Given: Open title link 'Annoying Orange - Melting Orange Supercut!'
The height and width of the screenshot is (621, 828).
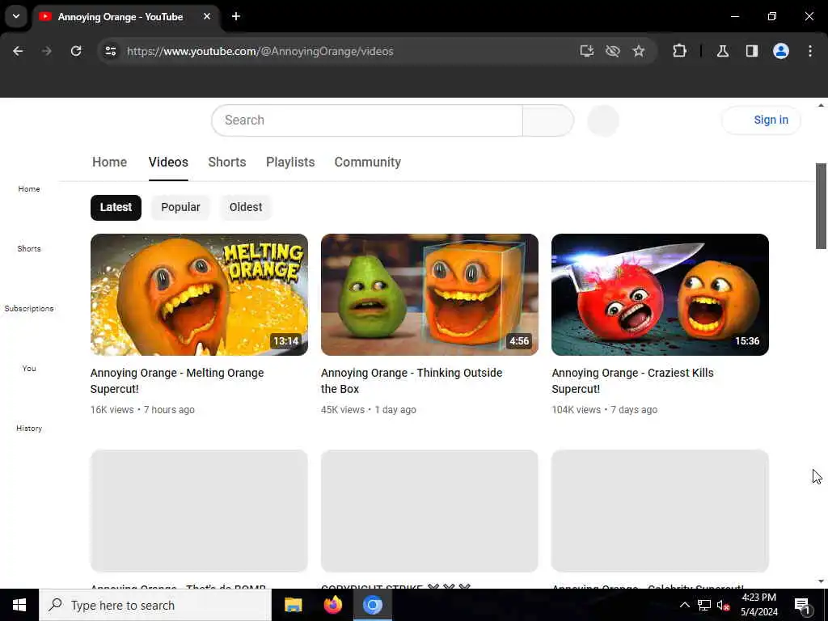Looking at the screenshot, I should pyautogui.click(x=177, y=381).
